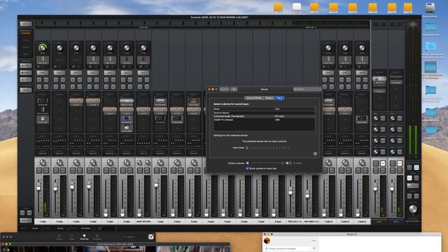Open the hard drive icon on desktop
The height and width of the screenshot is (252, 448).
(430, 8)
